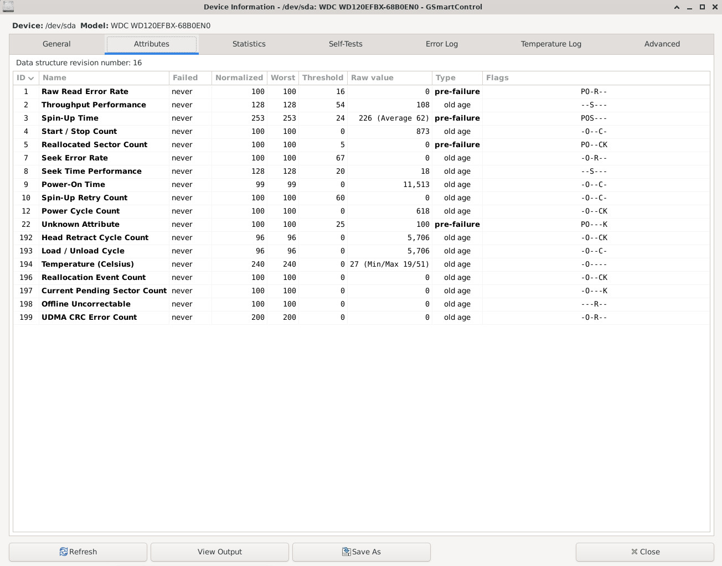Sort by the Worst column header
This screenshot has width=722, height=566.
coord(283,78)
